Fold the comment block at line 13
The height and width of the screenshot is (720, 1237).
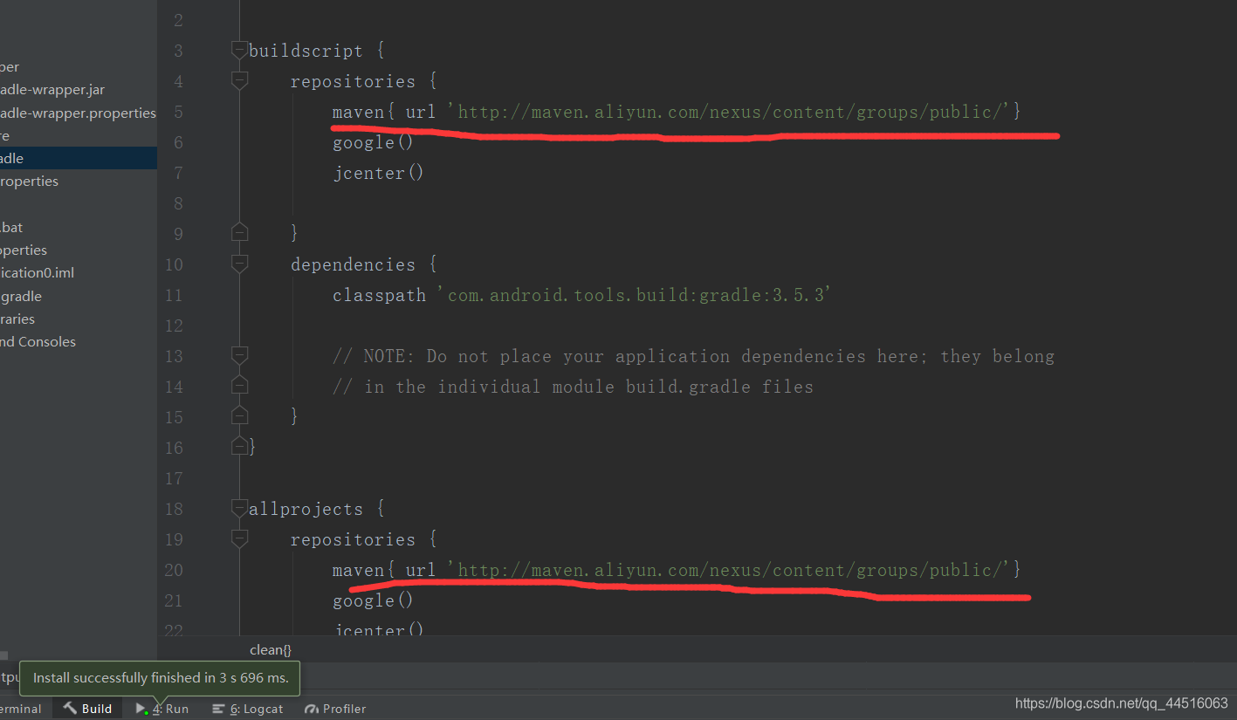(x=239, y=355)
